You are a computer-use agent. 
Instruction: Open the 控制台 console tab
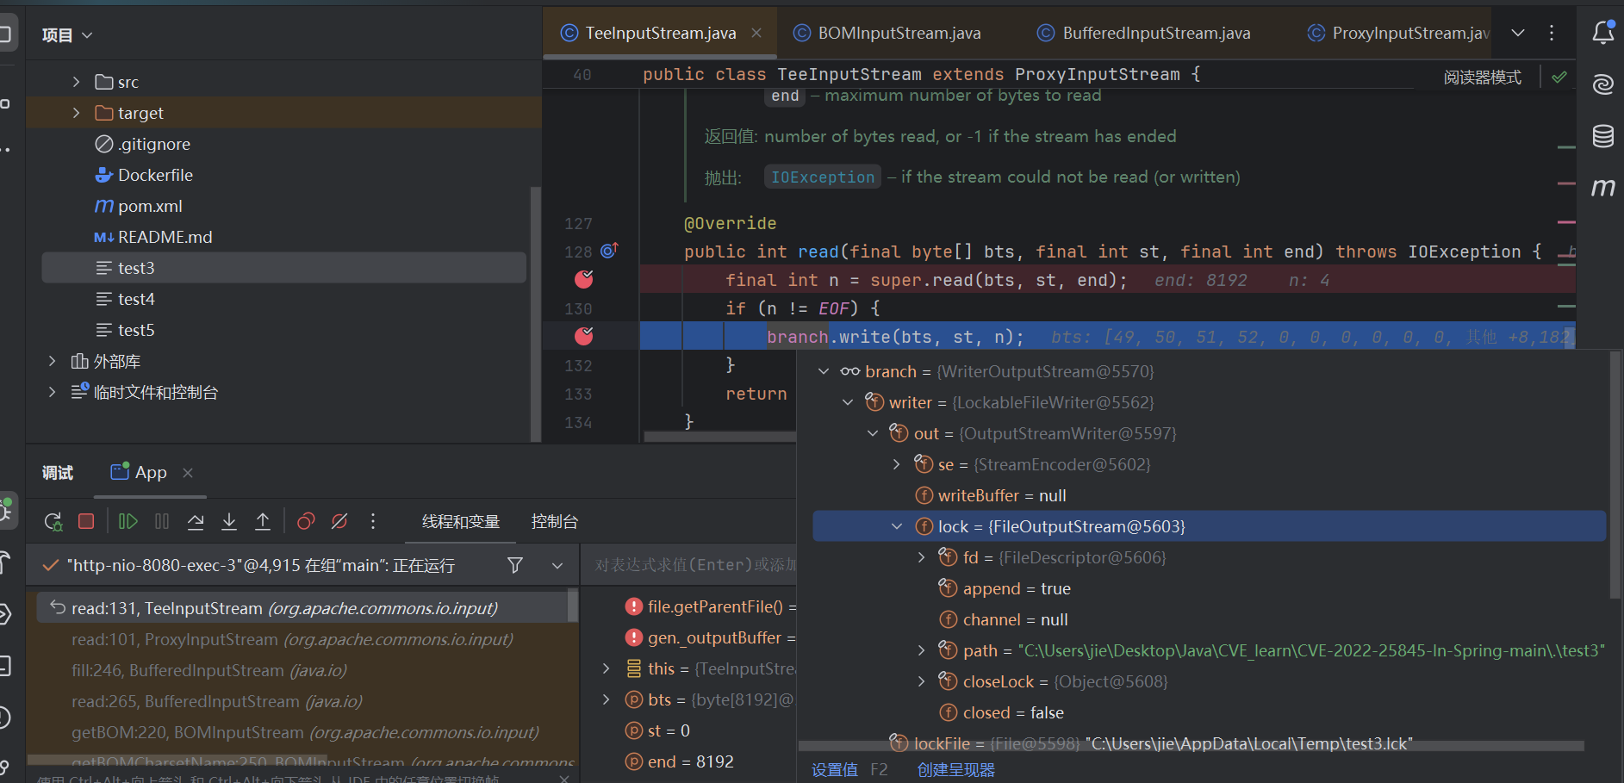[555, 521]
